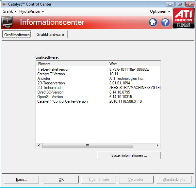Open the Grafik dropdown menu
The image size is (196, 188).
(x=9, y=11)
